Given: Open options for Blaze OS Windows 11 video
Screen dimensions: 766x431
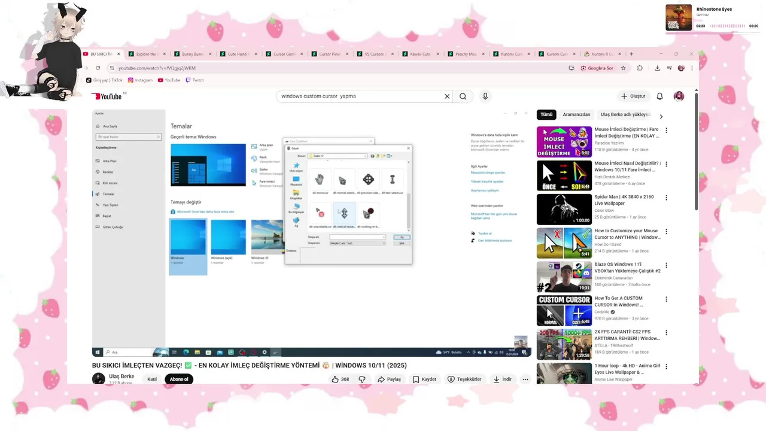Looking at the screenshot, I should (666, 265).
